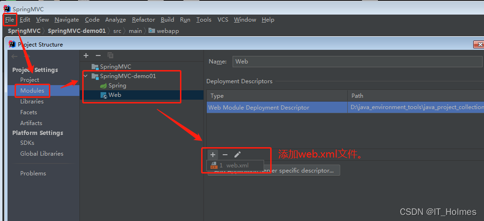Screen dimensions: 484x221
Task: Open the VCS menu
Action: (223, 20)
